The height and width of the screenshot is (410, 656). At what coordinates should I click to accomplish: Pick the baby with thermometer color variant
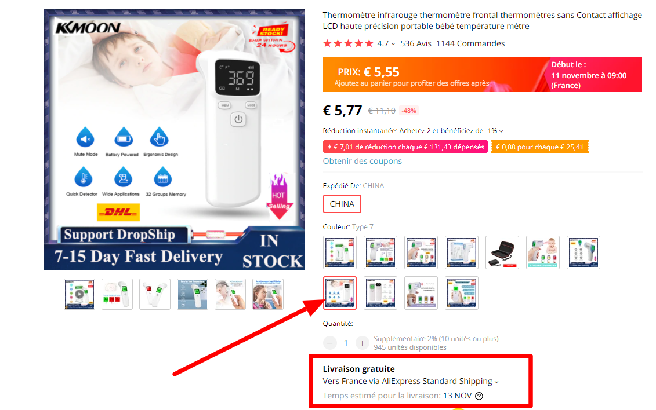[x=543, y=252]
